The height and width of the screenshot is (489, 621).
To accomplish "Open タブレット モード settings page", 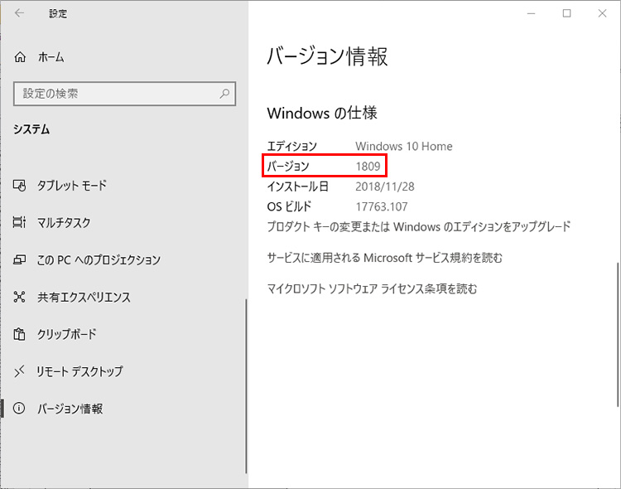I will (72, 186).
